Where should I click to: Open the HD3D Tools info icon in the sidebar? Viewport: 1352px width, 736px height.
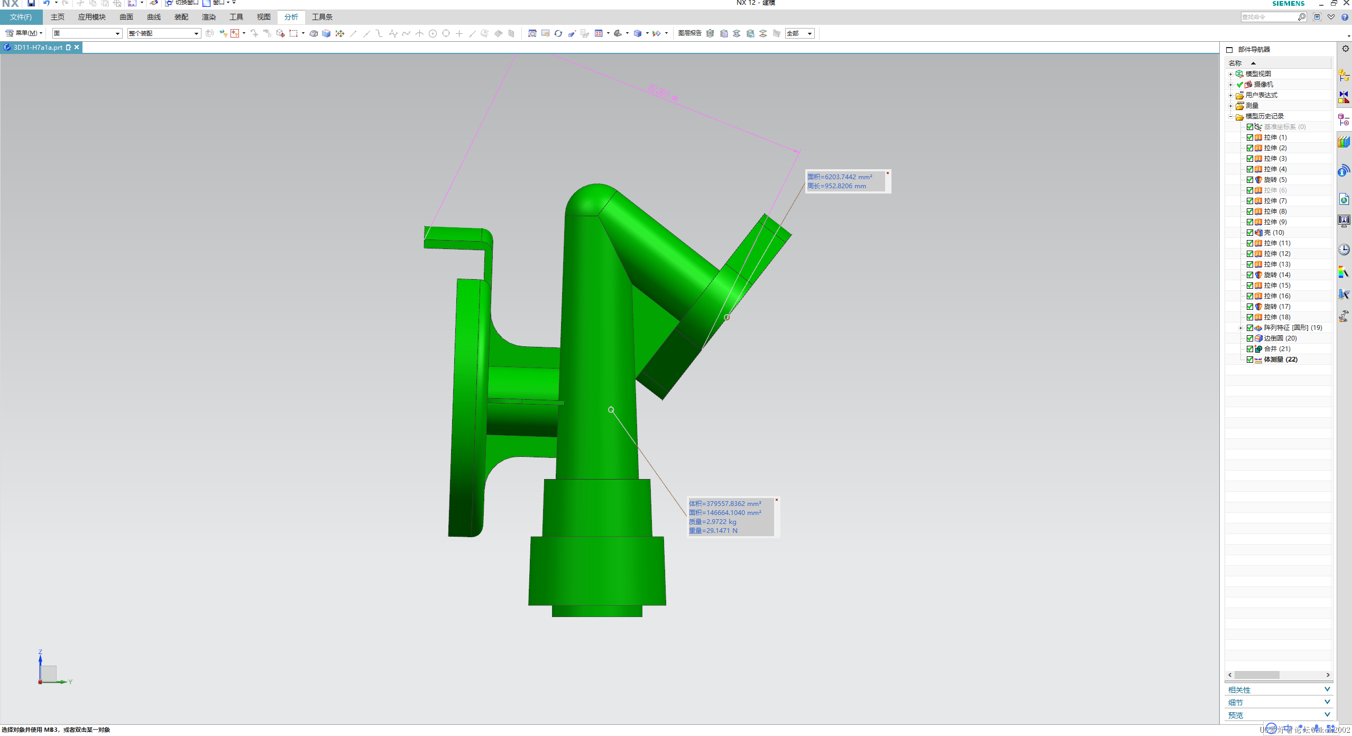coord(1344,170)
